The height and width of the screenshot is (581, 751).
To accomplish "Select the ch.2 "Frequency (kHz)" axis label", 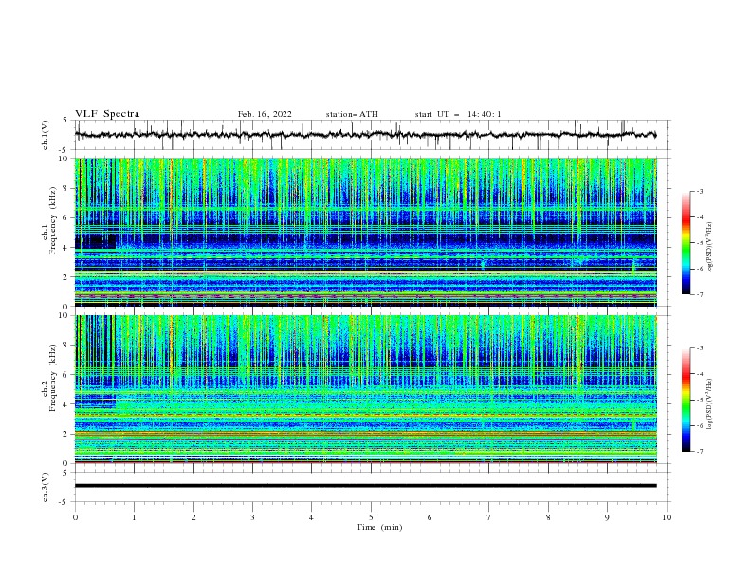I will 53,377.
